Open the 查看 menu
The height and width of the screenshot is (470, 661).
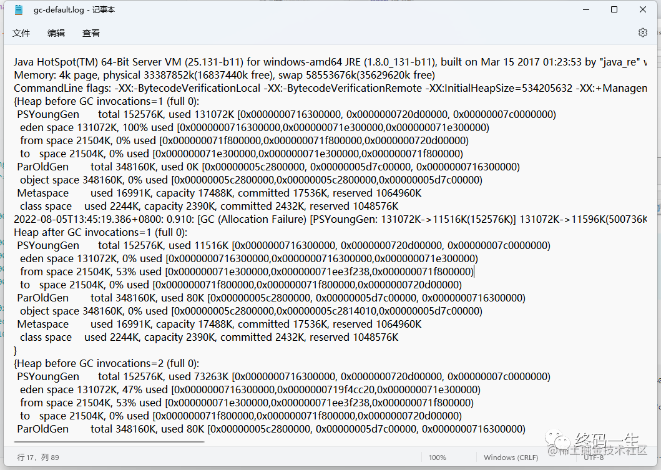(91, 33)
